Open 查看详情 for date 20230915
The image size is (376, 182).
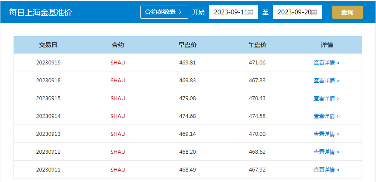[326, 98]
